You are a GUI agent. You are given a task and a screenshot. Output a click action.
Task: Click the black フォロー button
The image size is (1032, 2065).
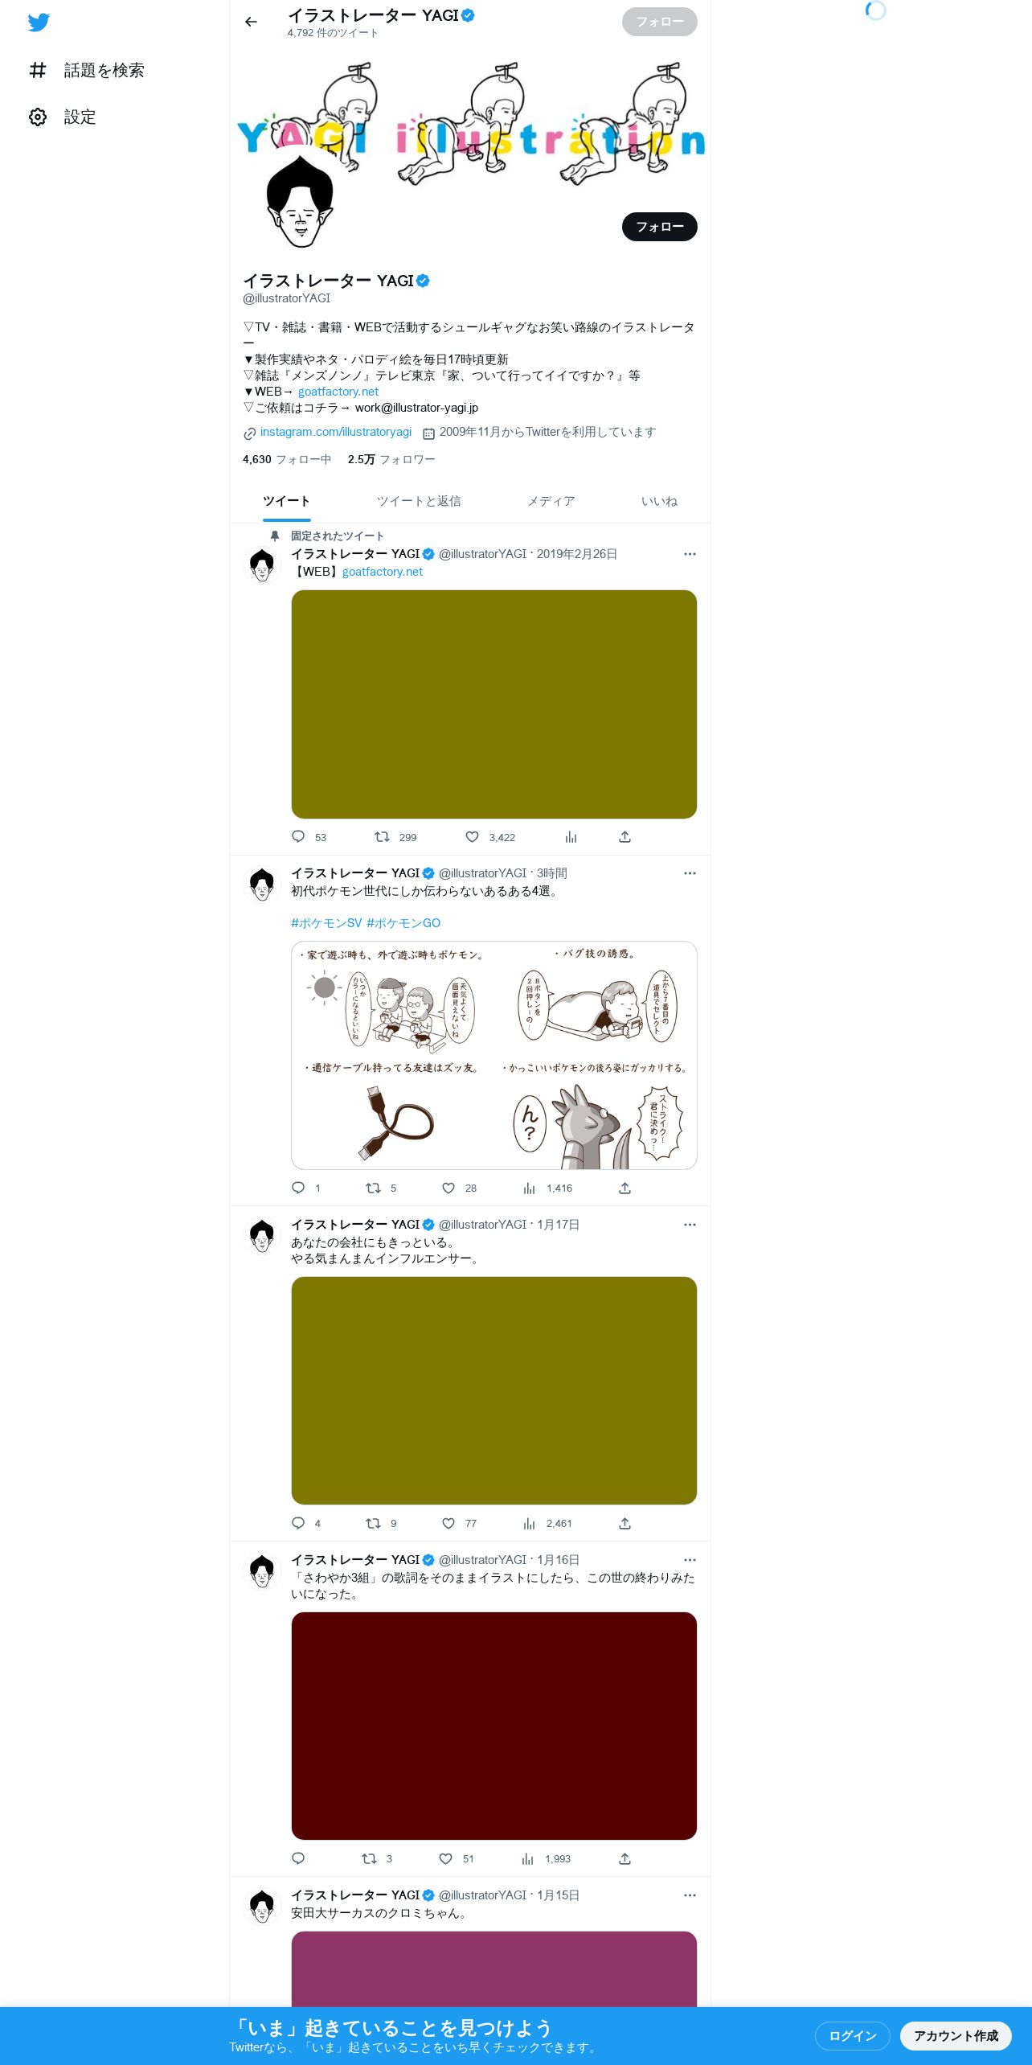pyautogui.click(x=659, y=227)
